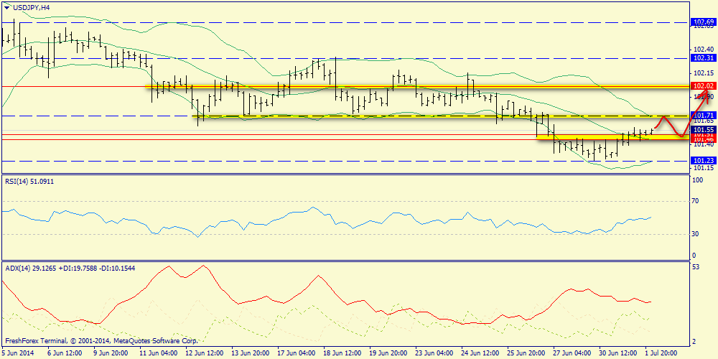The image size is (718, 359).
Task: Click the 30 Jun 12:00 time label
Action: [x=617, y=353]
